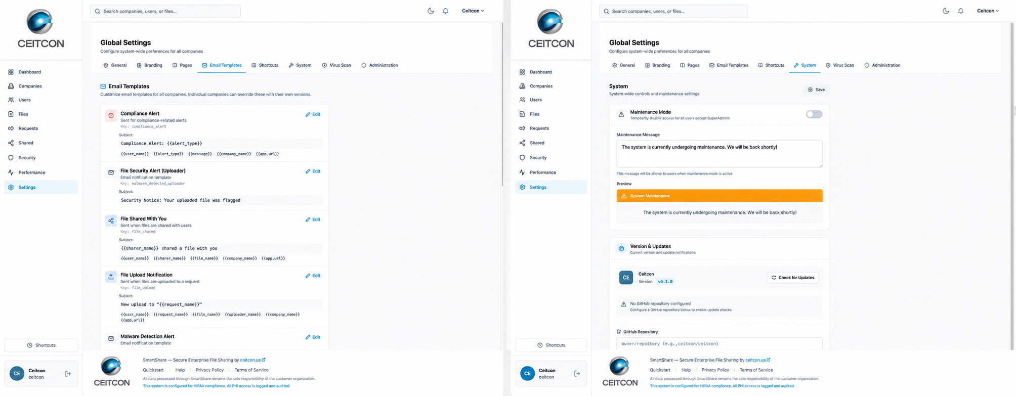Switch to System tab in left window
1016x396 pixels.
(300, 65)
